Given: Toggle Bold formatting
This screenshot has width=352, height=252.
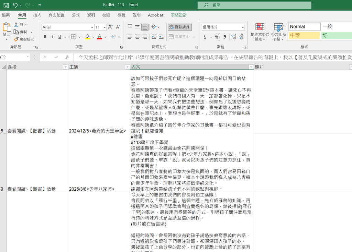Looking at the screenshot, I should click(x=45, y=37).
